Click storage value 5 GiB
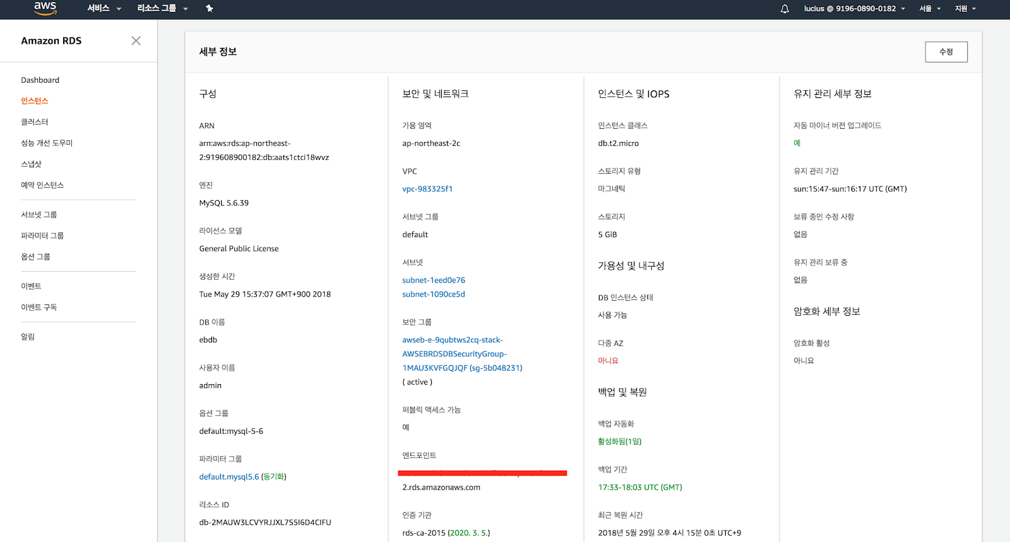Image resolution: width=1010 pixels, height=542 pixels. coord(607,234)
